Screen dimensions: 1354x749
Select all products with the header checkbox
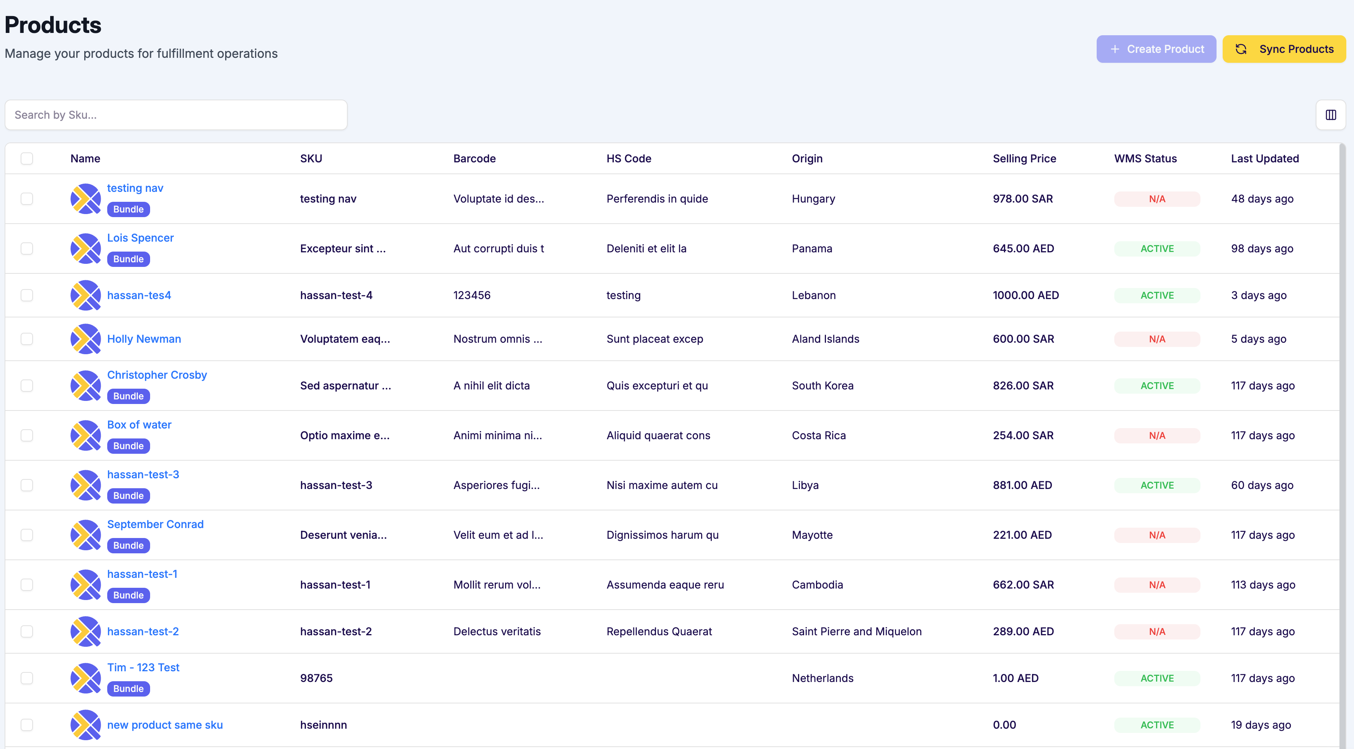(x=27, y=158)
